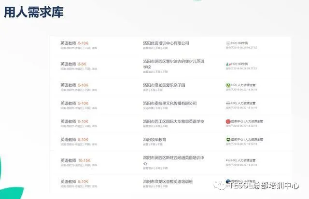Open 英语教师 job at 洛阳领军教育
Screen dimensions: 309x199
tap(68, 139)
